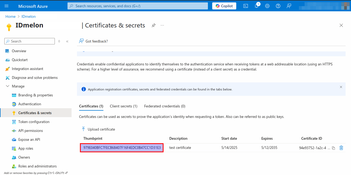Open portal settings gear

point(267,6)
